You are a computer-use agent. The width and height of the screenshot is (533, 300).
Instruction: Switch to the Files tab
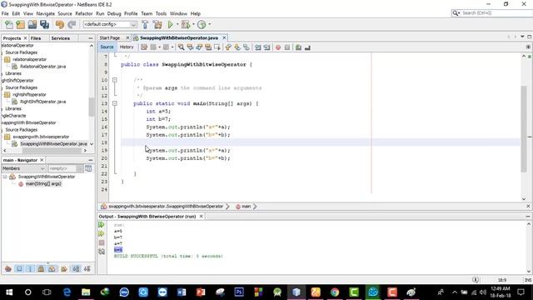coord(36,38)
